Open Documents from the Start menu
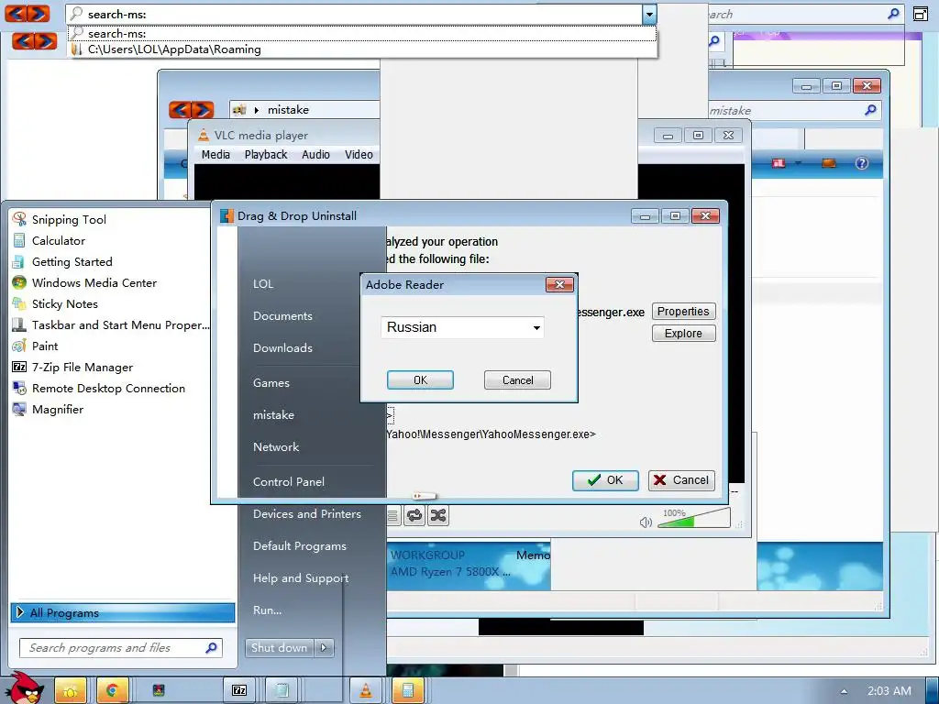 click(282, 316)
